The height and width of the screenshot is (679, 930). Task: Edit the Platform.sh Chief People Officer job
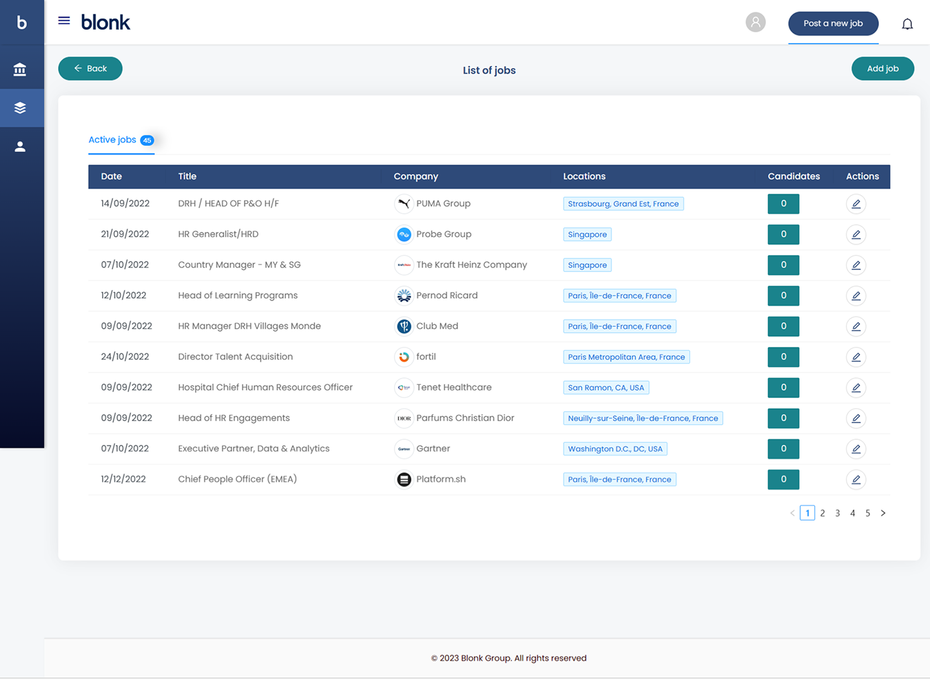point(856,479)
